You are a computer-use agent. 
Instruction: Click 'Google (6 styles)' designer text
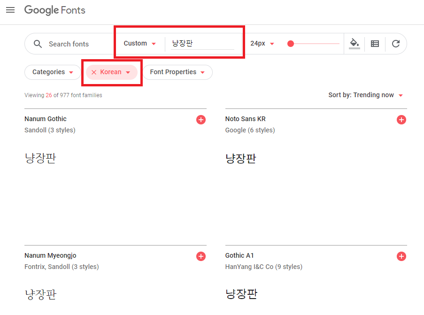pos(250,130)
